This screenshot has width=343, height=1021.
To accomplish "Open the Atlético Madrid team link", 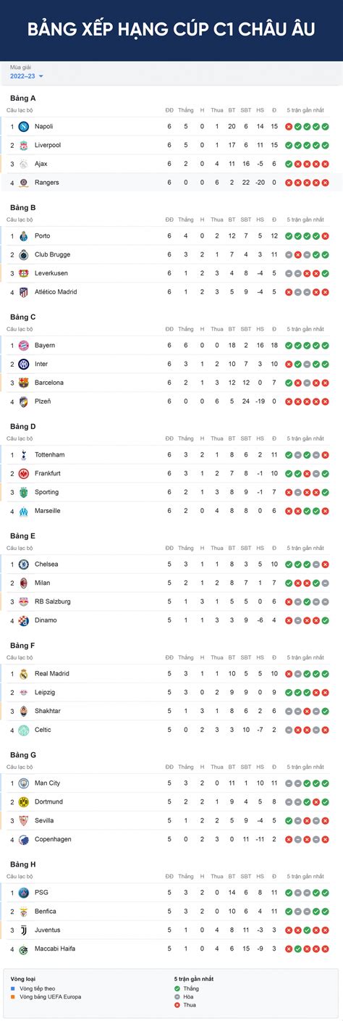I will coord(56,292).
